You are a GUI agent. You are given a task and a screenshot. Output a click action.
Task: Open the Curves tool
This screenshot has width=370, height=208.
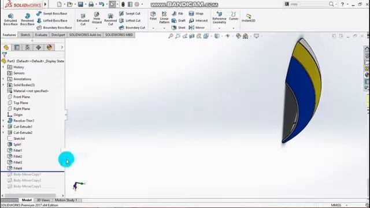coord(234,16)
